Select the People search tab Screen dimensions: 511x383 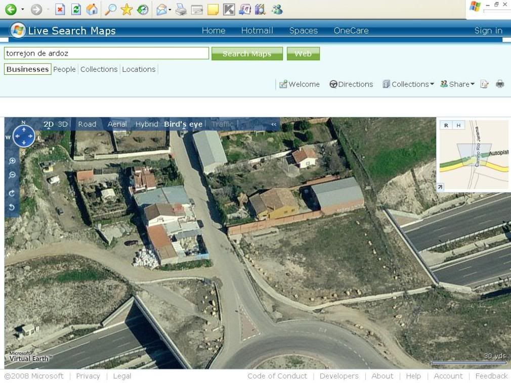click(x=64, y=69)
